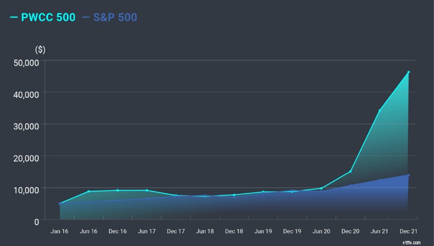
Task: Click the Jun 17 x-axis label
Action: click(147, 231)
